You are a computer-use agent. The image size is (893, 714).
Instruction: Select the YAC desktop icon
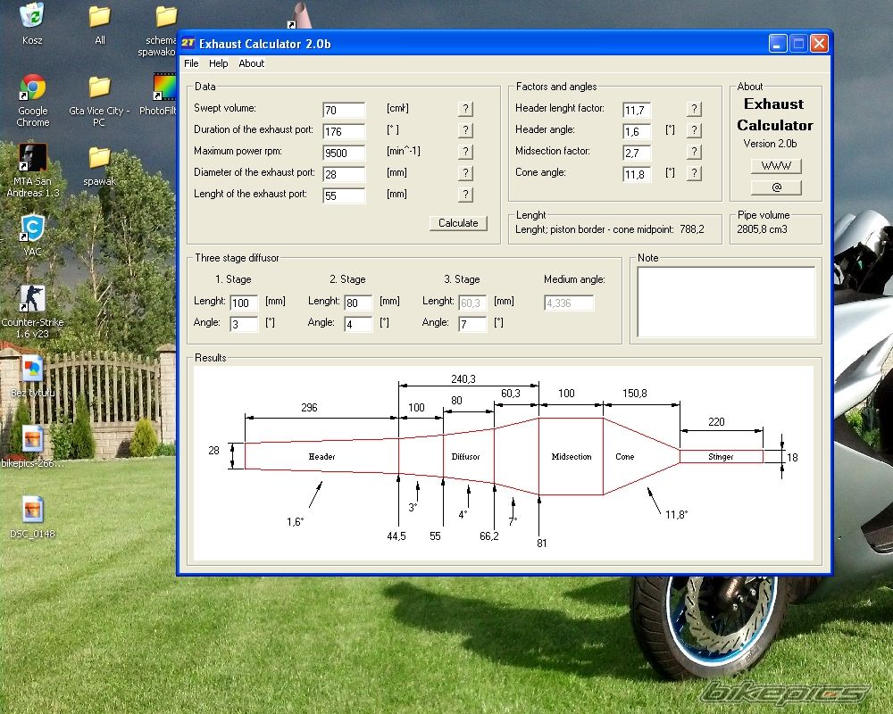[x=33, y=229]
